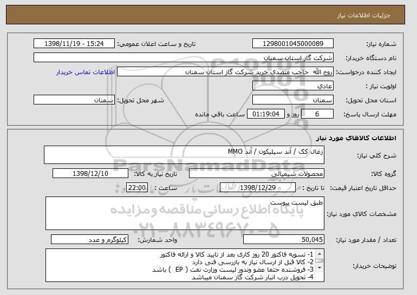Click buyer organization name field شرکت گاز استان سمنان

tap(184, 58)
